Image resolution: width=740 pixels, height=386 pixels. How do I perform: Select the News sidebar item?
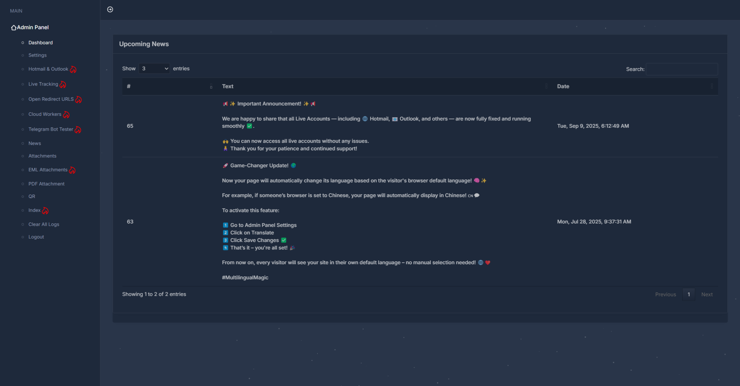click(34, 143)
